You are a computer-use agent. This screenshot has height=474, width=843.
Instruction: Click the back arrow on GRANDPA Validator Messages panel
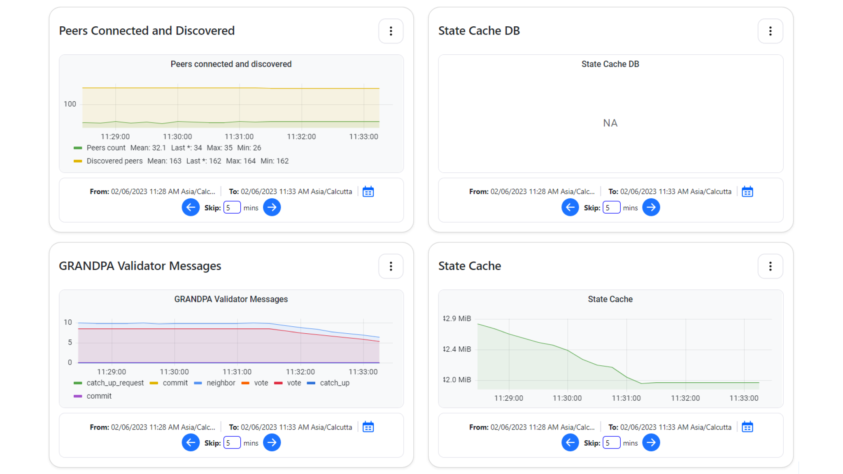191,442
